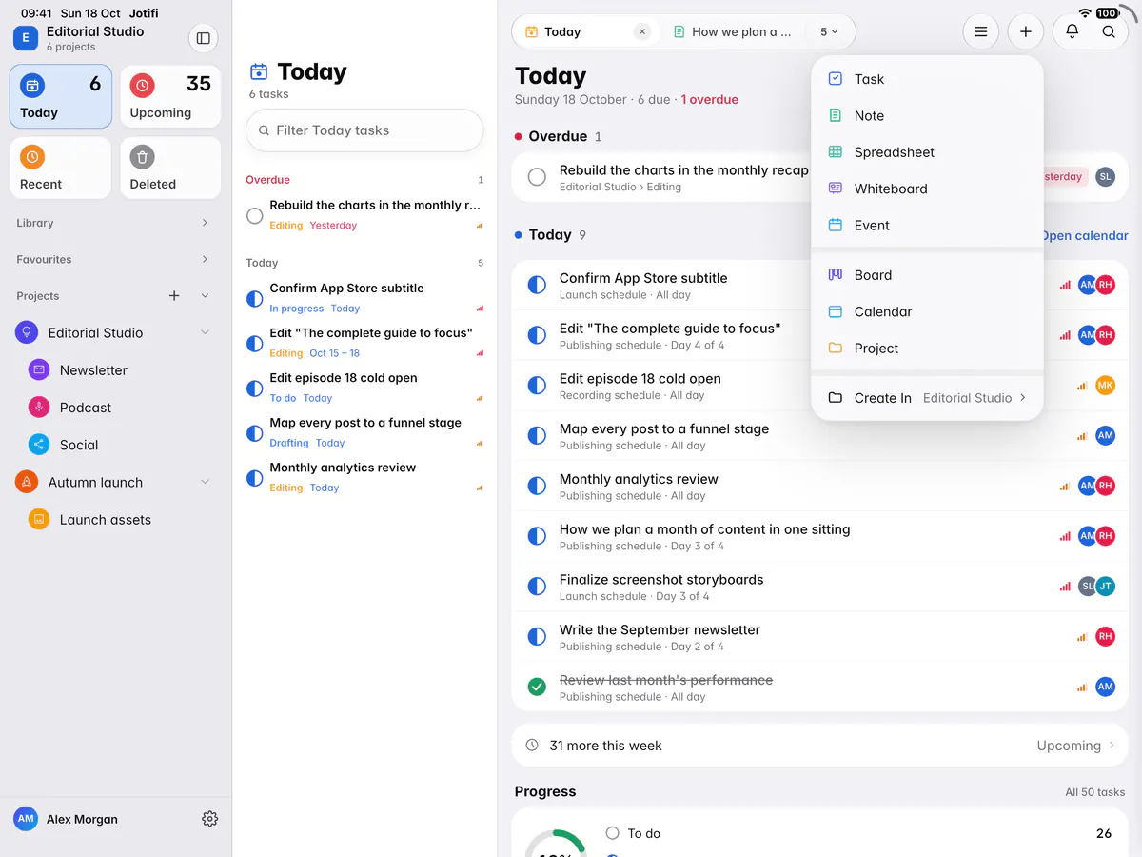Collapse the Projects section chevron
The image size is (1142, 857).
point(205,296)
